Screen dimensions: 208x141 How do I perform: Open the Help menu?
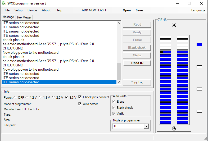(59, 10)
